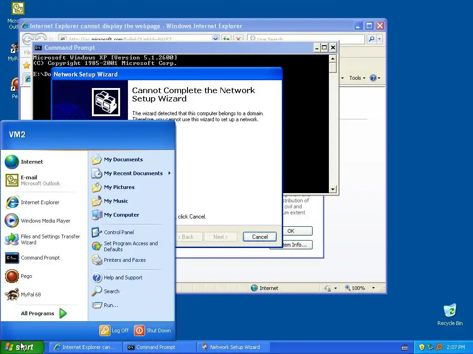Open Files and Settings Transfer Wizard
Screen dimensions: 473x354
click(x=42, y=239)
